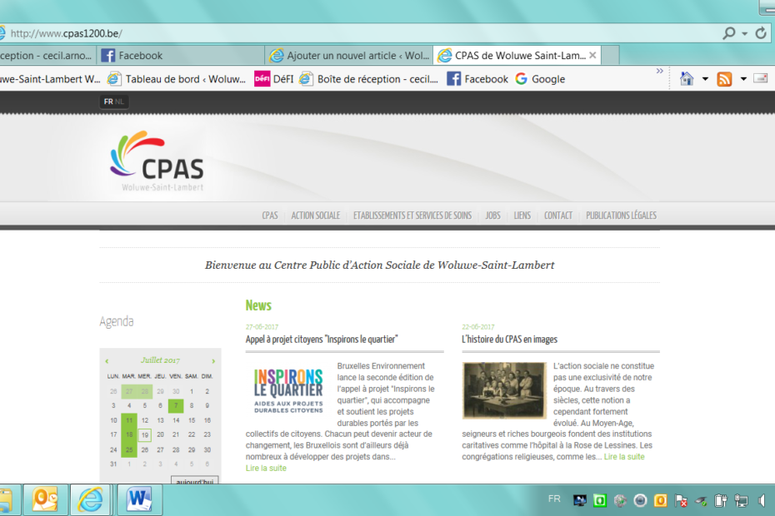775x516 pixels.
Task: Click the CPAS Woluwe-Saint-Lambert logo
Action: coord(157,161)
